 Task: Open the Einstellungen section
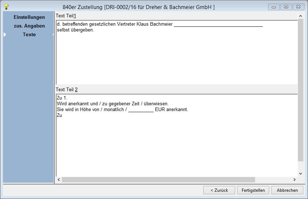[x=29, y=17]
